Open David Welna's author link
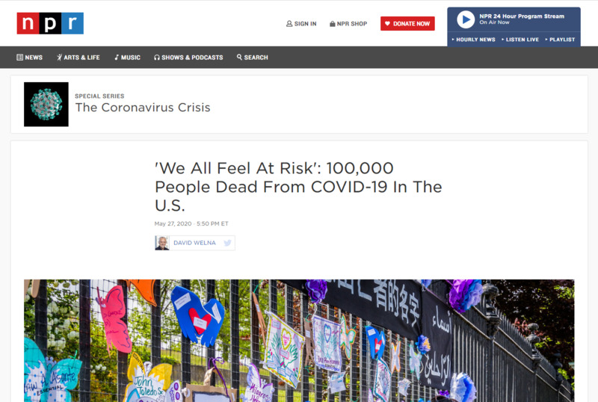 (194, 243)
